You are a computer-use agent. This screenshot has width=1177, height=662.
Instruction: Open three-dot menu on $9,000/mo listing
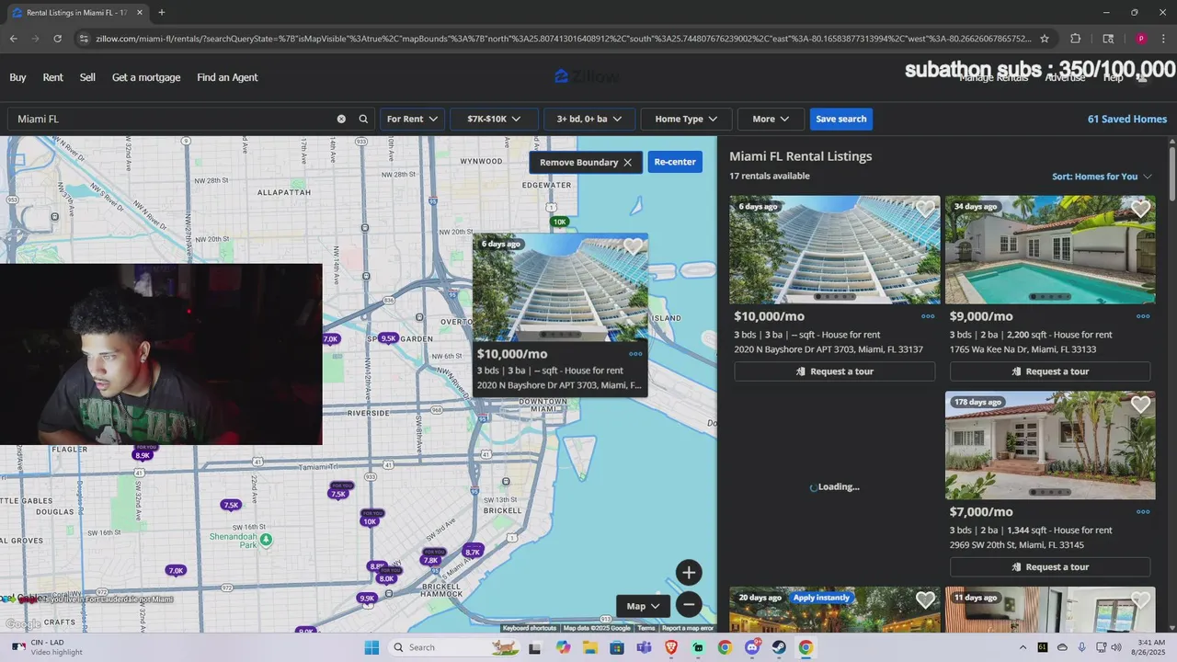(1143, 316)
